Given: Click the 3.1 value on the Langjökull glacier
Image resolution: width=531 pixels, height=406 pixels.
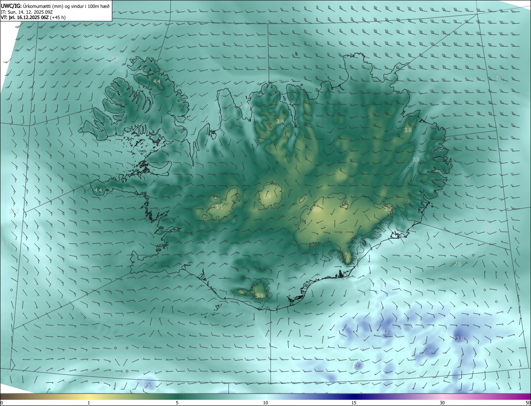Looking at the screenshot, I should pyautogui.click(x=219, y=206).
